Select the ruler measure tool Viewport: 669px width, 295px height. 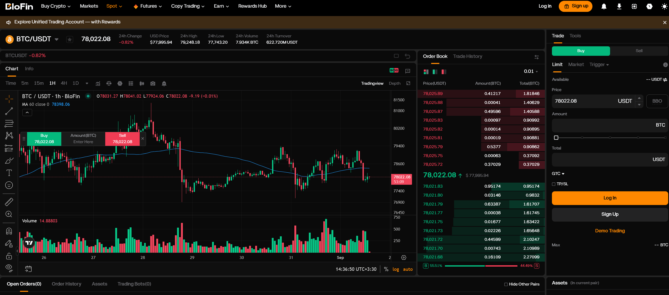tap(9, 202)
